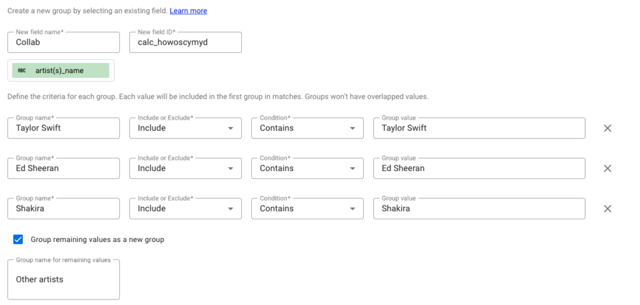Focus the New field ID input

[x=185, y=42]
